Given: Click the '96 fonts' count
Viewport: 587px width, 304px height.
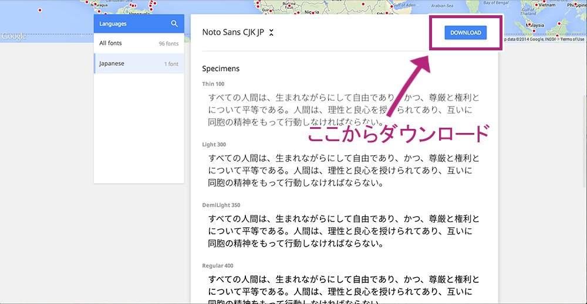Looking at the screenshot, I should tap(169, 44).
